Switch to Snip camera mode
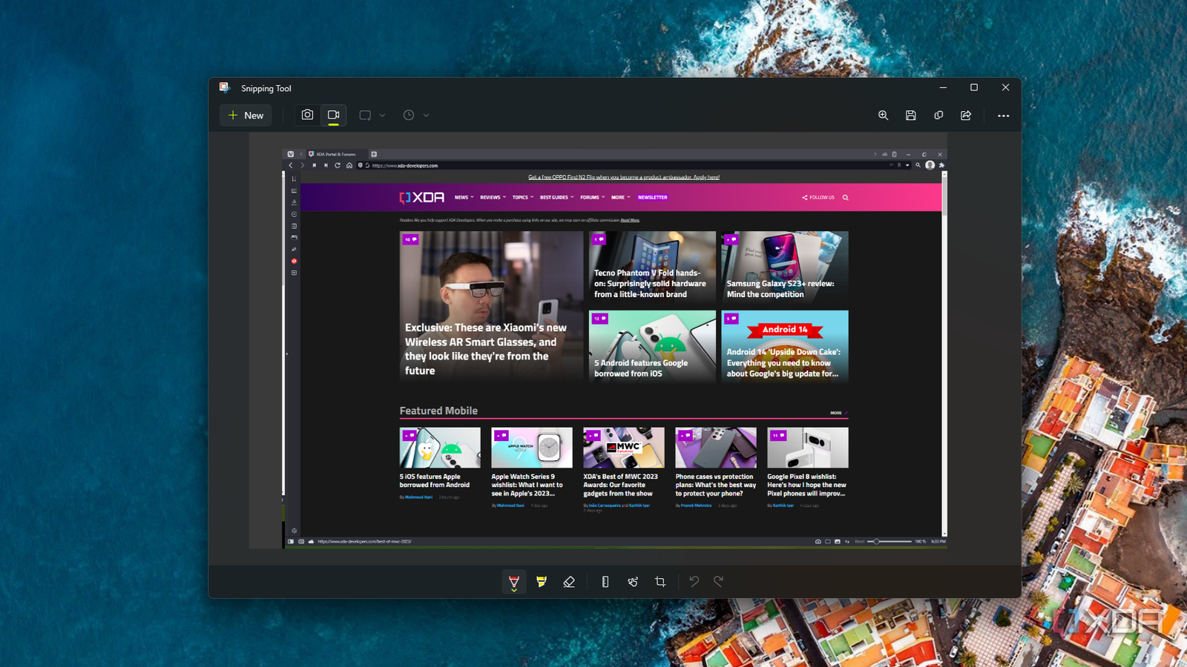Viewport: 1187px width, 667px height. 307,115
